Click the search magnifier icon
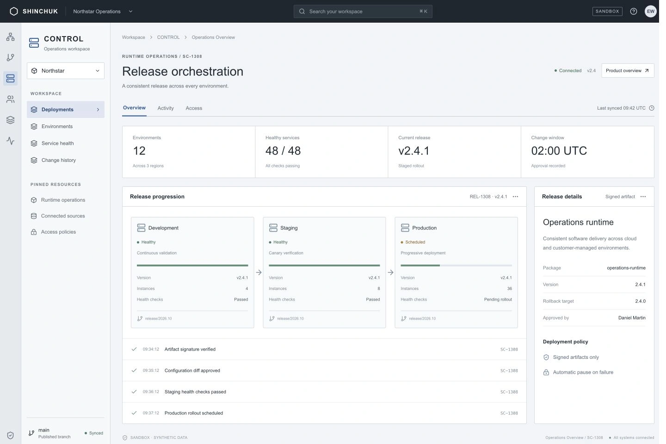 302,12
